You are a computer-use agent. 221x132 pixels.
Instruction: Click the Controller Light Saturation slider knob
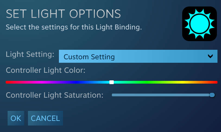pos(212,95)
